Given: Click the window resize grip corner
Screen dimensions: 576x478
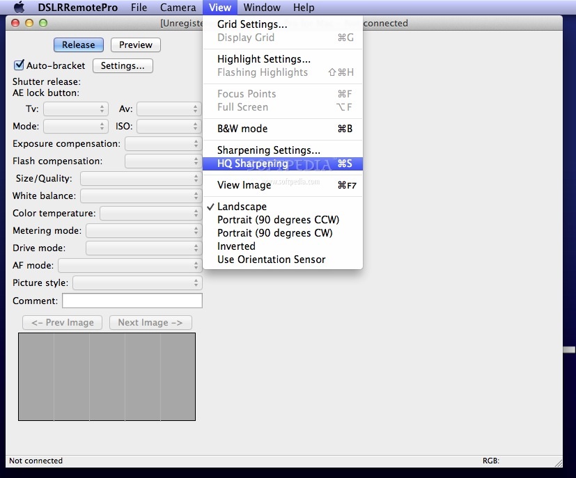Looking at the screenshot, I should (x=557, y=461).
